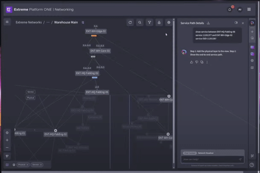This screenshot has height=173, width=260.
Task: Remove the Physical layer chip
Action: [27, 165]
